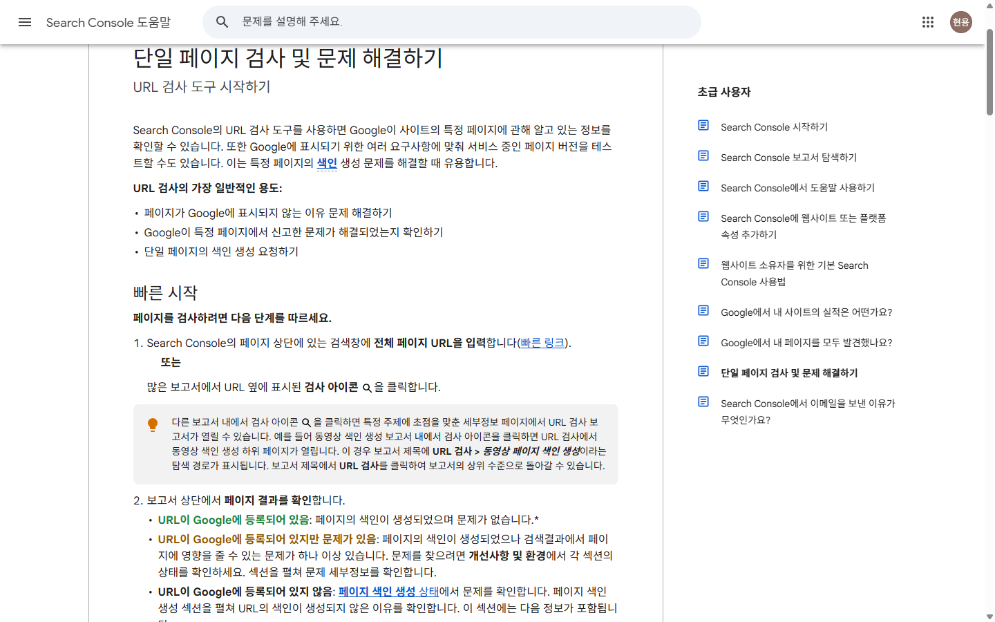This screenshot has height=622, width=995.
Task: Click the scrollbar down arrow
Action: [x=989, y=616]
